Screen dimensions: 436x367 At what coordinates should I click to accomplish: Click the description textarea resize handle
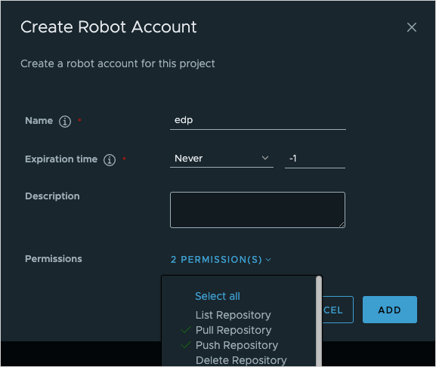[x=342, y=224]
